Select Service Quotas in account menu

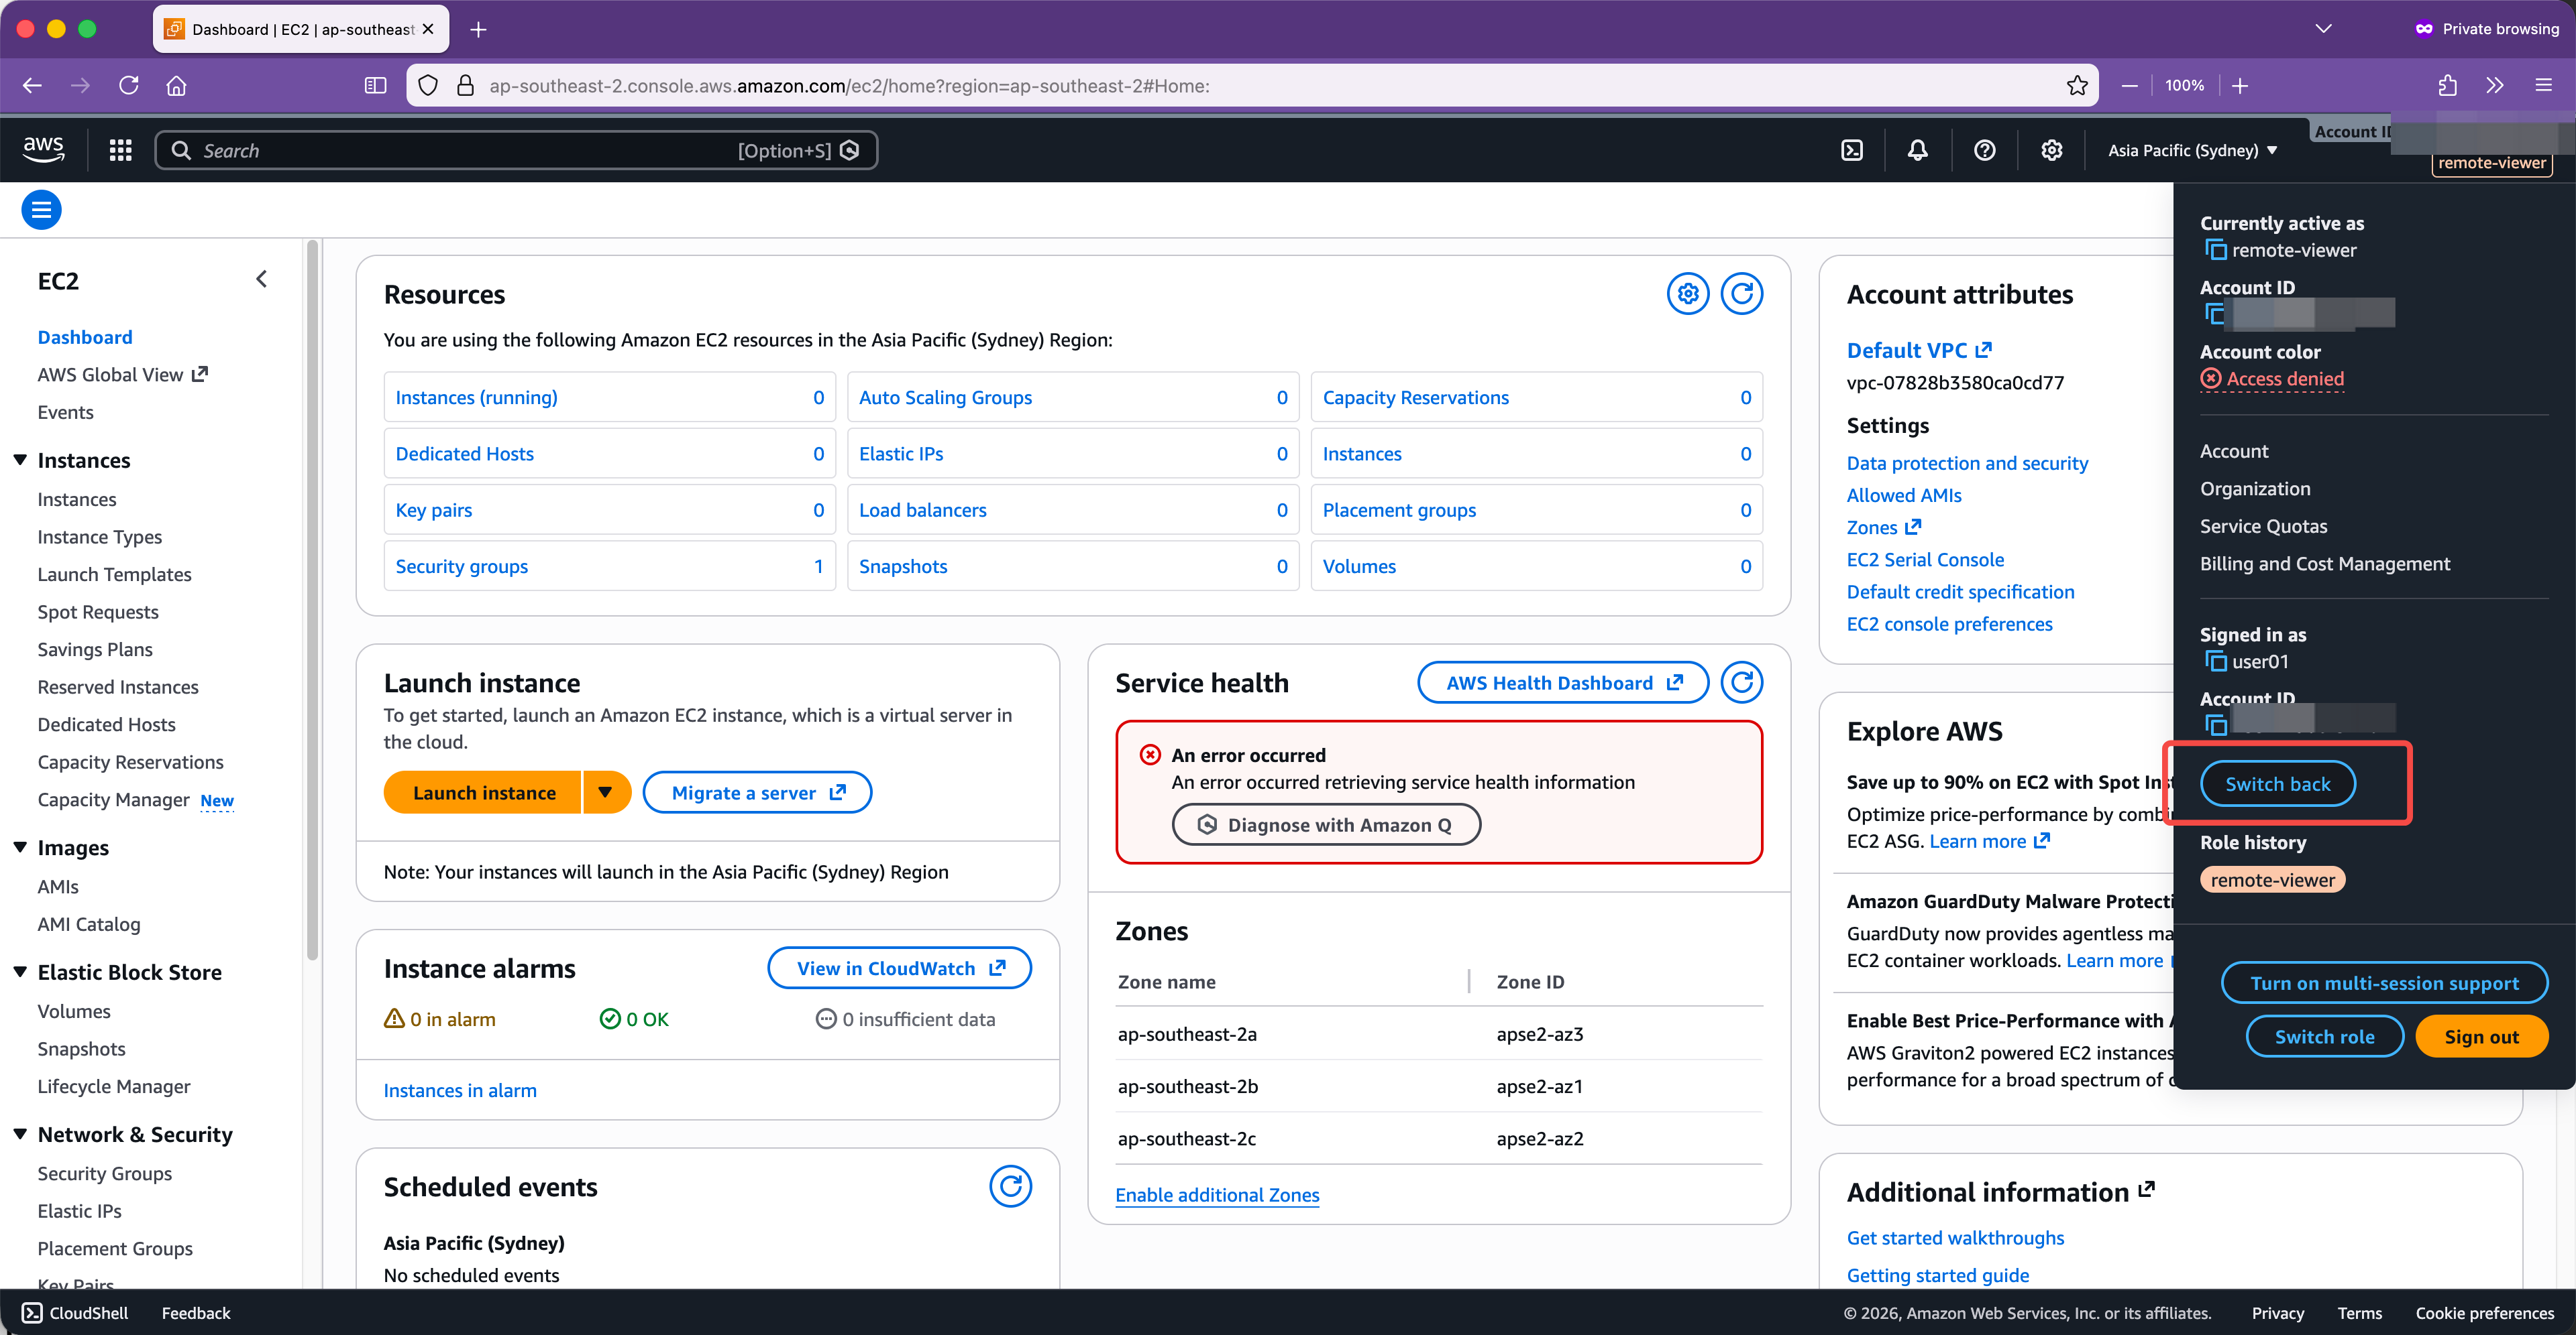tap(2263, 527)
